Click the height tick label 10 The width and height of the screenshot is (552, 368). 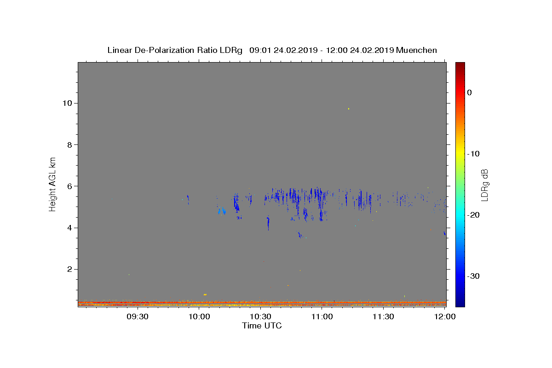point(67,103)
